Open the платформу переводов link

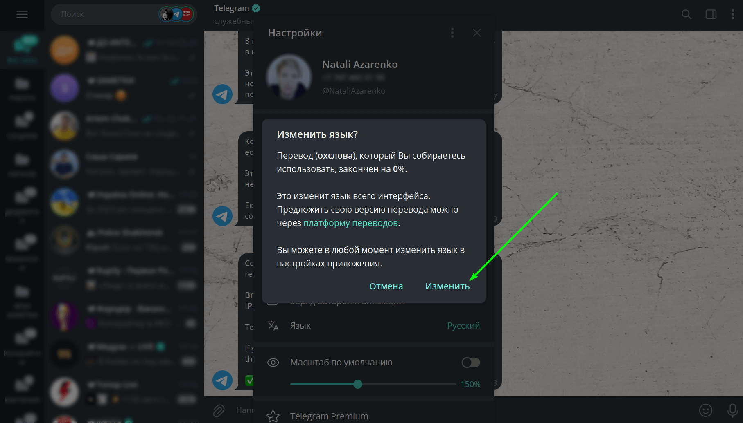(x=350, y=223)
